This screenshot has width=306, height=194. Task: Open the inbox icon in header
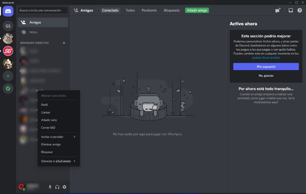point(291,11)
